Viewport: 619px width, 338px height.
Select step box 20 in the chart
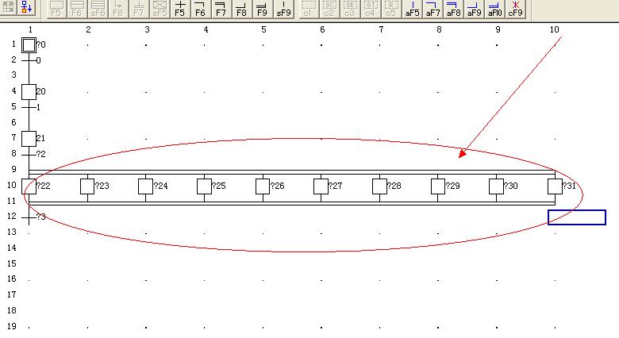tap(29, 91)
